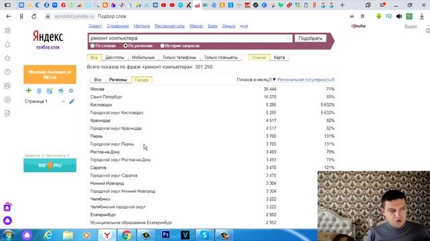The image size is (430, 241).
Task: Switch to the Карта view tab
Action: tap(279, 58)
